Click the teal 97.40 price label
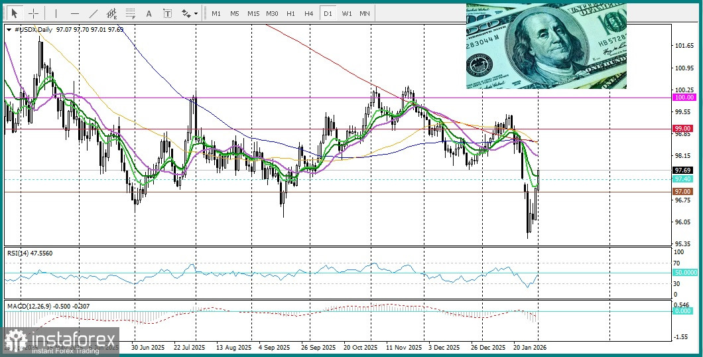 click(683, 179)
